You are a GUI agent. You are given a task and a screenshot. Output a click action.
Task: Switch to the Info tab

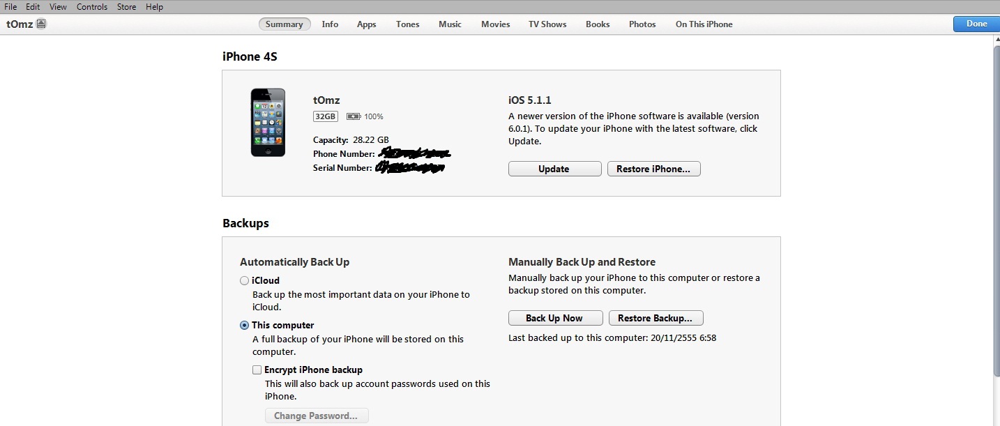click(330, 24)
